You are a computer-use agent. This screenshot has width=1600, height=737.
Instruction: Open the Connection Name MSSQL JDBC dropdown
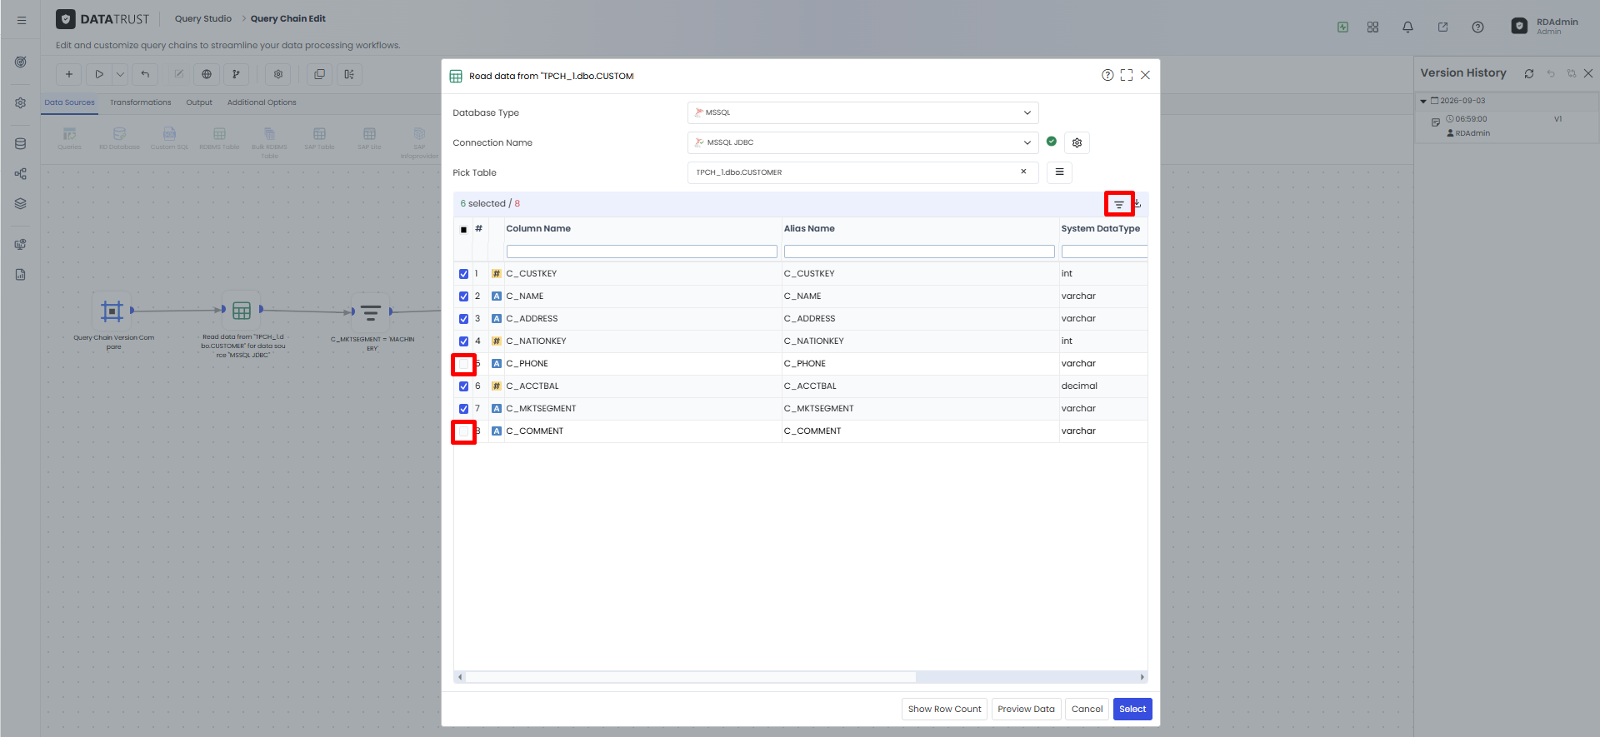(862, 142)
